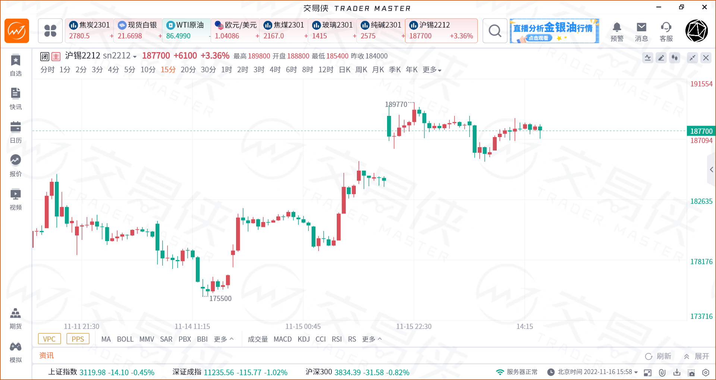Open the 自选 watchlist sidebar icon
The height and width of the screenshot is (380, 716).
coord(16,64)
